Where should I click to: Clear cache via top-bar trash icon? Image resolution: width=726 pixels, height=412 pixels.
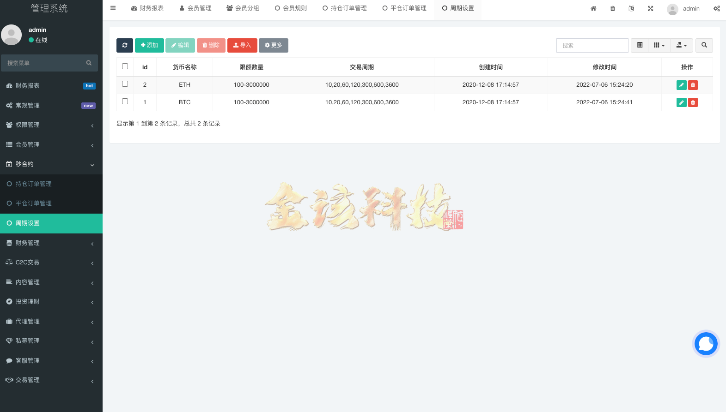click(x=613, y=8)
